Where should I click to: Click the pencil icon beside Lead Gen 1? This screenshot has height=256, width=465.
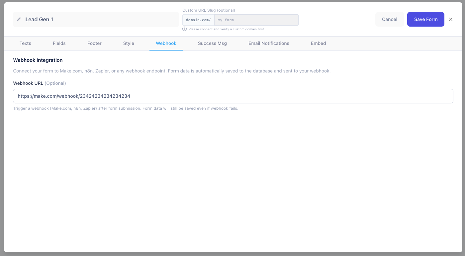click(19, 19)
